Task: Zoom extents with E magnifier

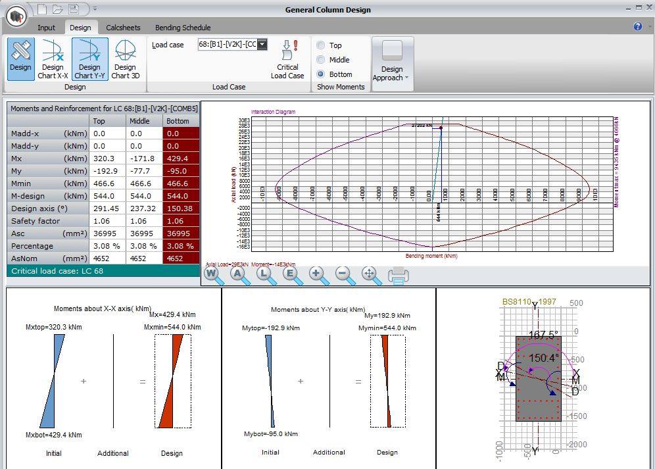Action: 292,276
